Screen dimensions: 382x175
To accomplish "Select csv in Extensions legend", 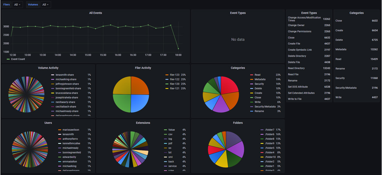I will (x=170, y=134).
